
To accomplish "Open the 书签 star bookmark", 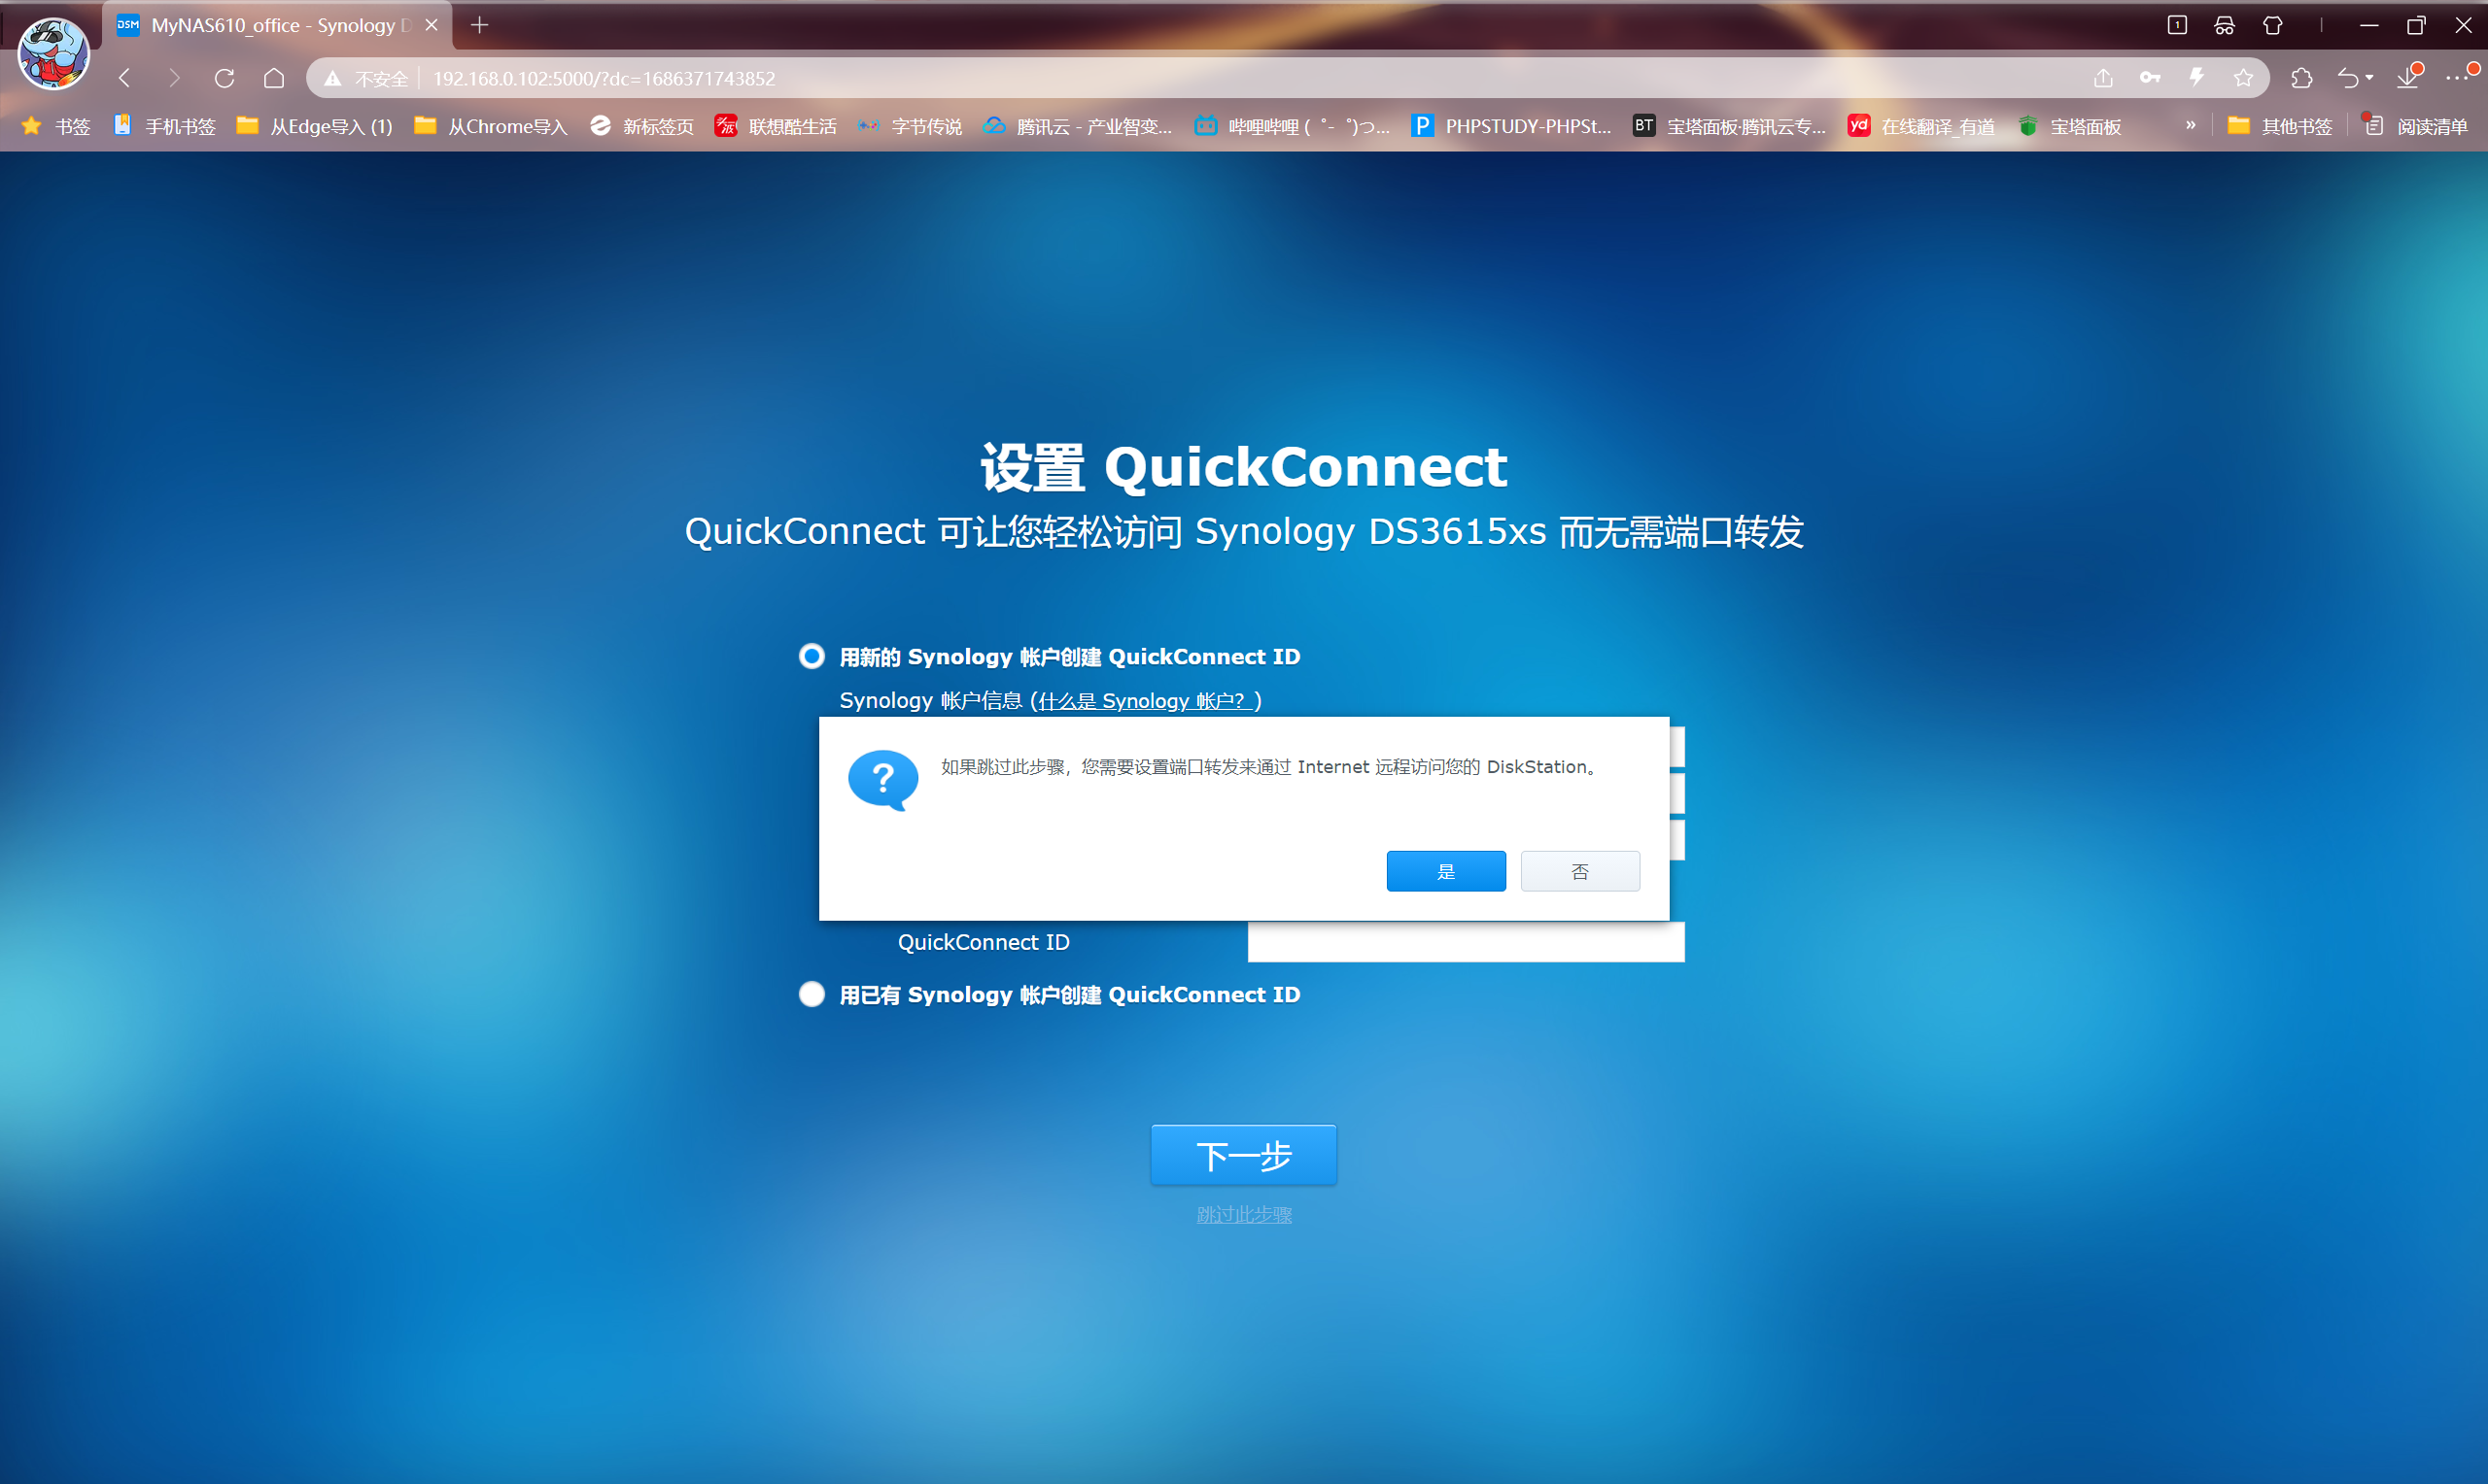I will [x=57, y=126].
